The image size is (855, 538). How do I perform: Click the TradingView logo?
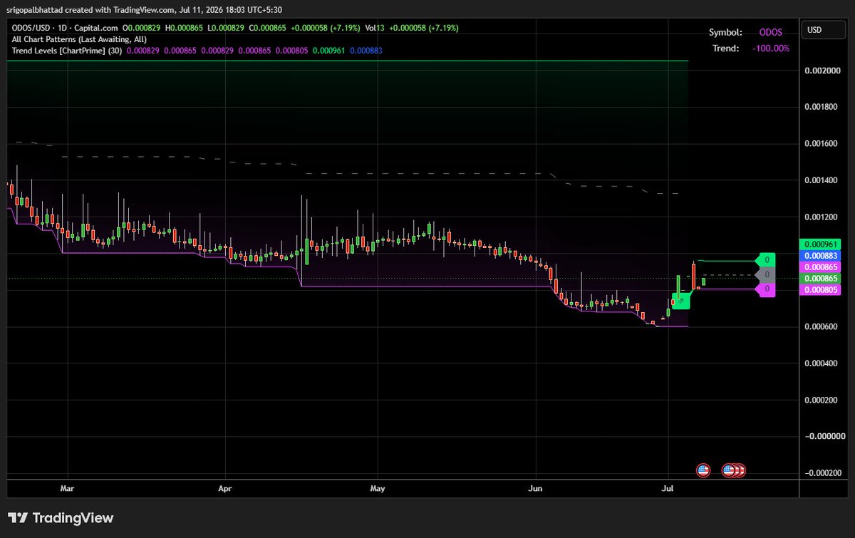point(61,518)
